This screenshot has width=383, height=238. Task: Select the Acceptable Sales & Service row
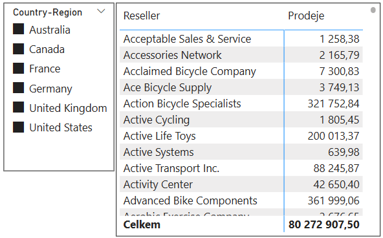tap(241, 39)
